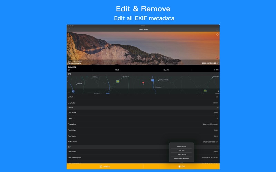Viewport: 276px width, 172px height.
Task: Click the Exif button in bottom bar
Action: (x=181, y=166)
